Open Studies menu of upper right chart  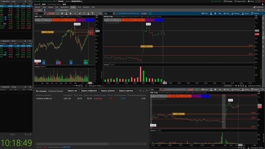246,13
